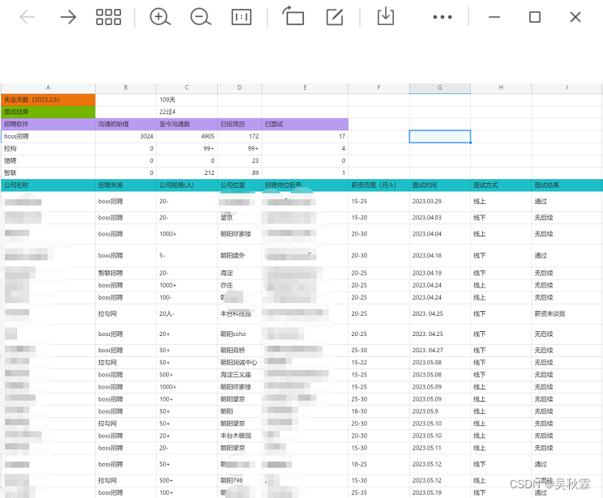Viewport: 603px width, 498px height.
Task: Select column F header
Action: (378, 88)
